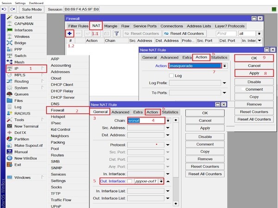Open the IP menu in the sidebar
278x208 pixels.
pyautogui.click(x=26, y=68)
